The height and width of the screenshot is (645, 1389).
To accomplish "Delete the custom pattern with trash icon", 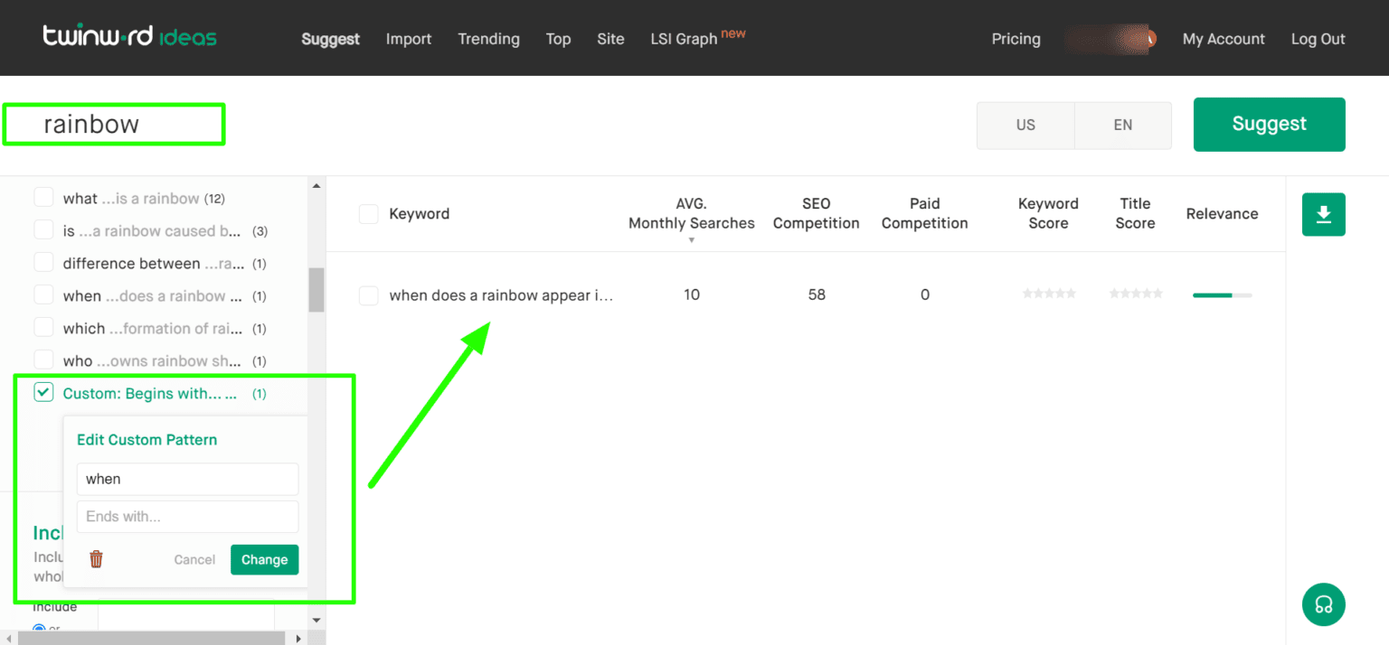I will pyautogui.click(x=95, y=558).
